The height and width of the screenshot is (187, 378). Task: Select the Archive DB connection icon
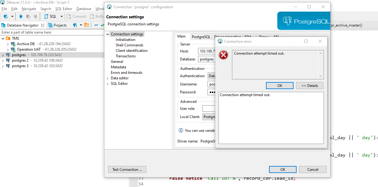(x=13, y=44)
